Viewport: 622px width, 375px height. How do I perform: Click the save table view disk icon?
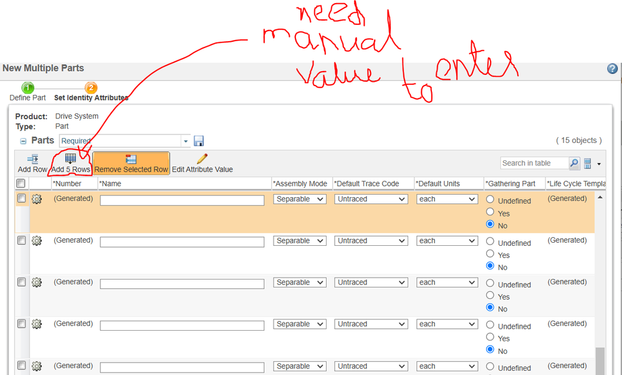(199, 141)
